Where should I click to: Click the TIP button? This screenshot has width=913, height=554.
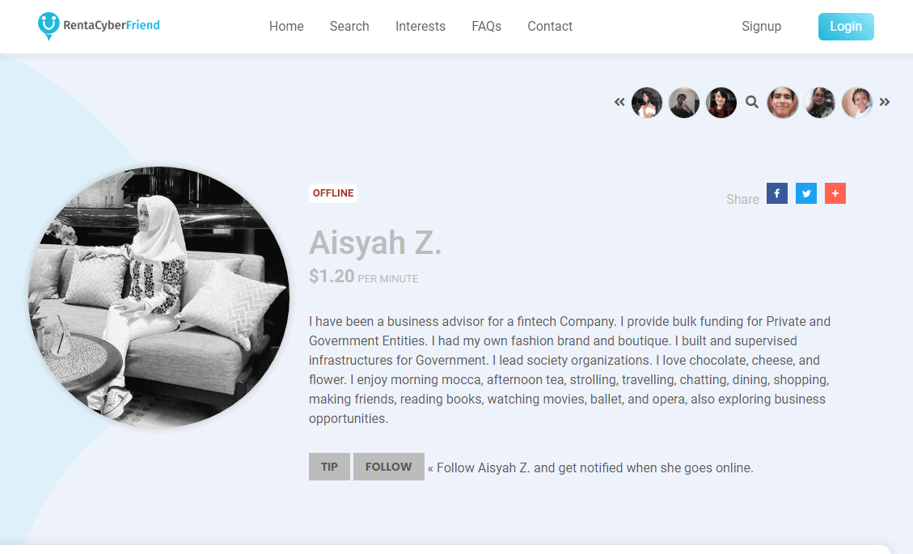330,467
